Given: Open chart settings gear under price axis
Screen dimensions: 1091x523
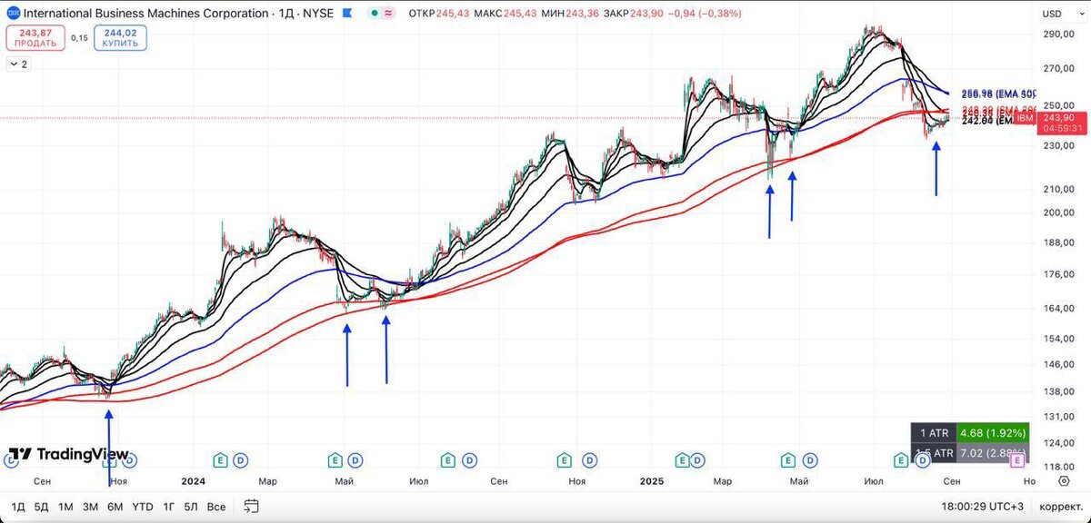Looking at the screenshot, I should click(x=1064, y=481).
